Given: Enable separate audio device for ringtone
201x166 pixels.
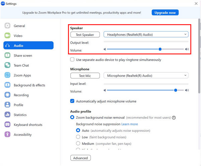Looking at the screenshot, I should tap(72, 59).
